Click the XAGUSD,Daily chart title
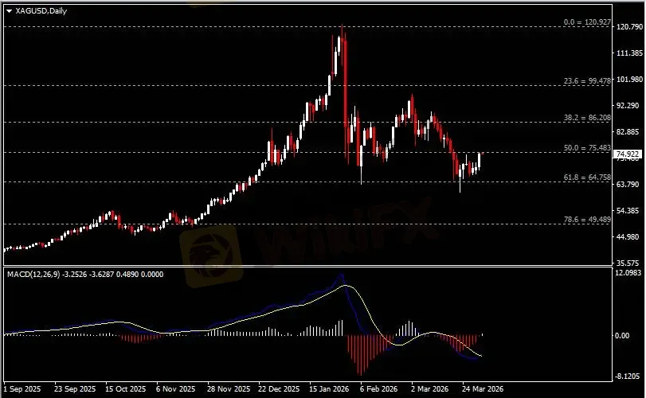The height and width of the screenshot is (398, 646). (41, 11)
